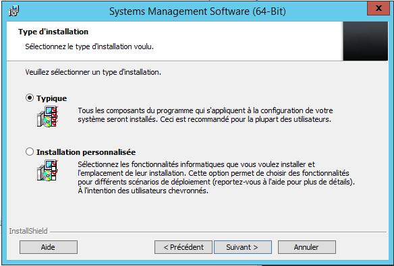Go back with the Précédent button
This screenshot has height=266, width=394.
pos(184,247)
